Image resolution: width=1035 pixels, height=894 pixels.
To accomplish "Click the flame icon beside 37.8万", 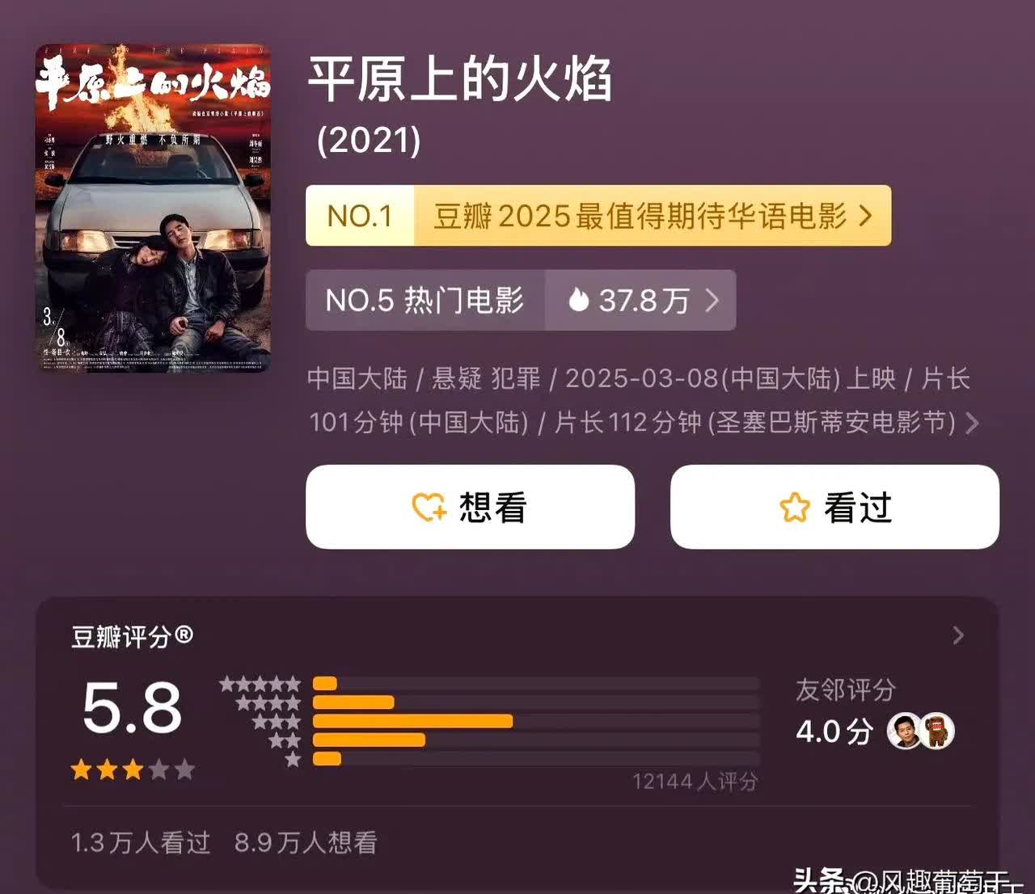I will pos(578,300).
